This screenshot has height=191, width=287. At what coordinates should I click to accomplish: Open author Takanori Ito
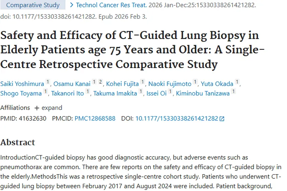pyautogui.click(x=67, y=94)
